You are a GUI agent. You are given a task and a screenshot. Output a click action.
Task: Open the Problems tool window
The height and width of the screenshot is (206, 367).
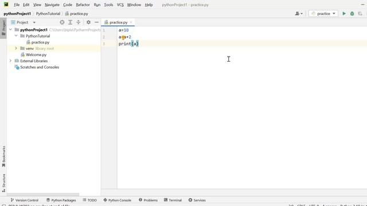click(148, 200)
